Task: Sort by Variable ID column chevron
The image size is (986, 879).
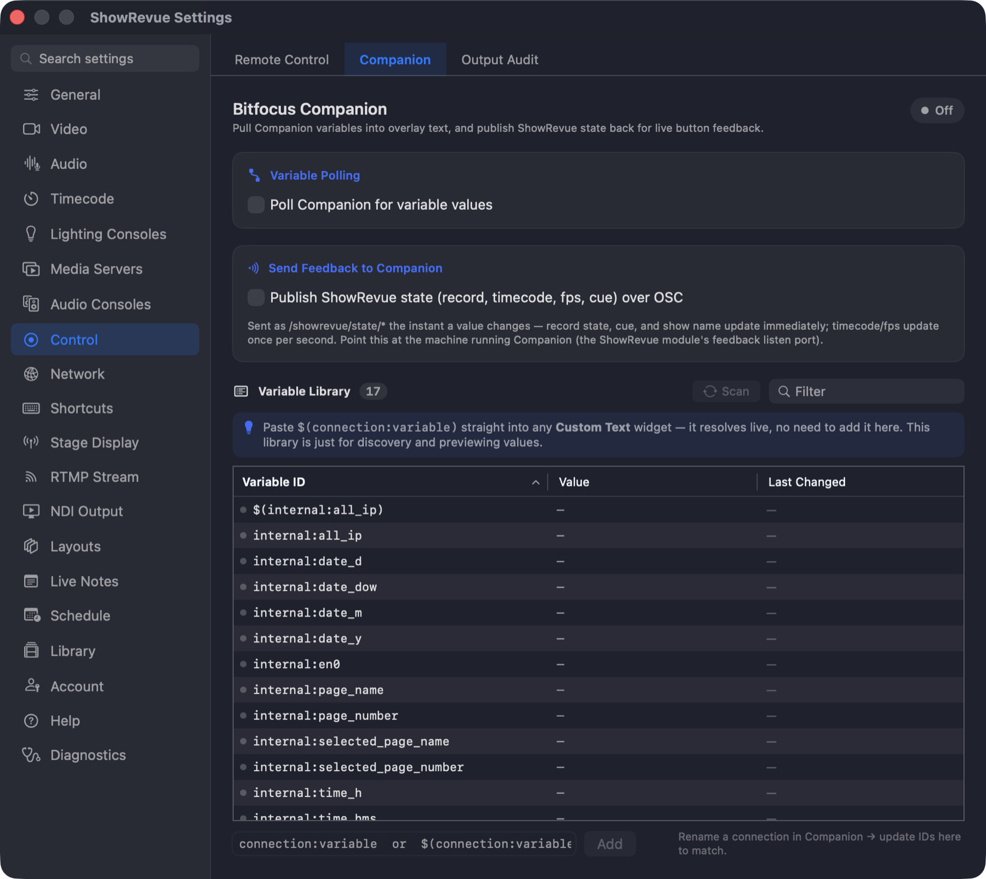Action: (536, 482)
